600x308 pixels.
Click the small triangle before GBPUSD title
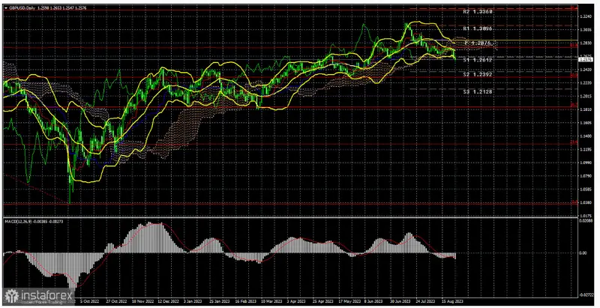pos(6,7)
